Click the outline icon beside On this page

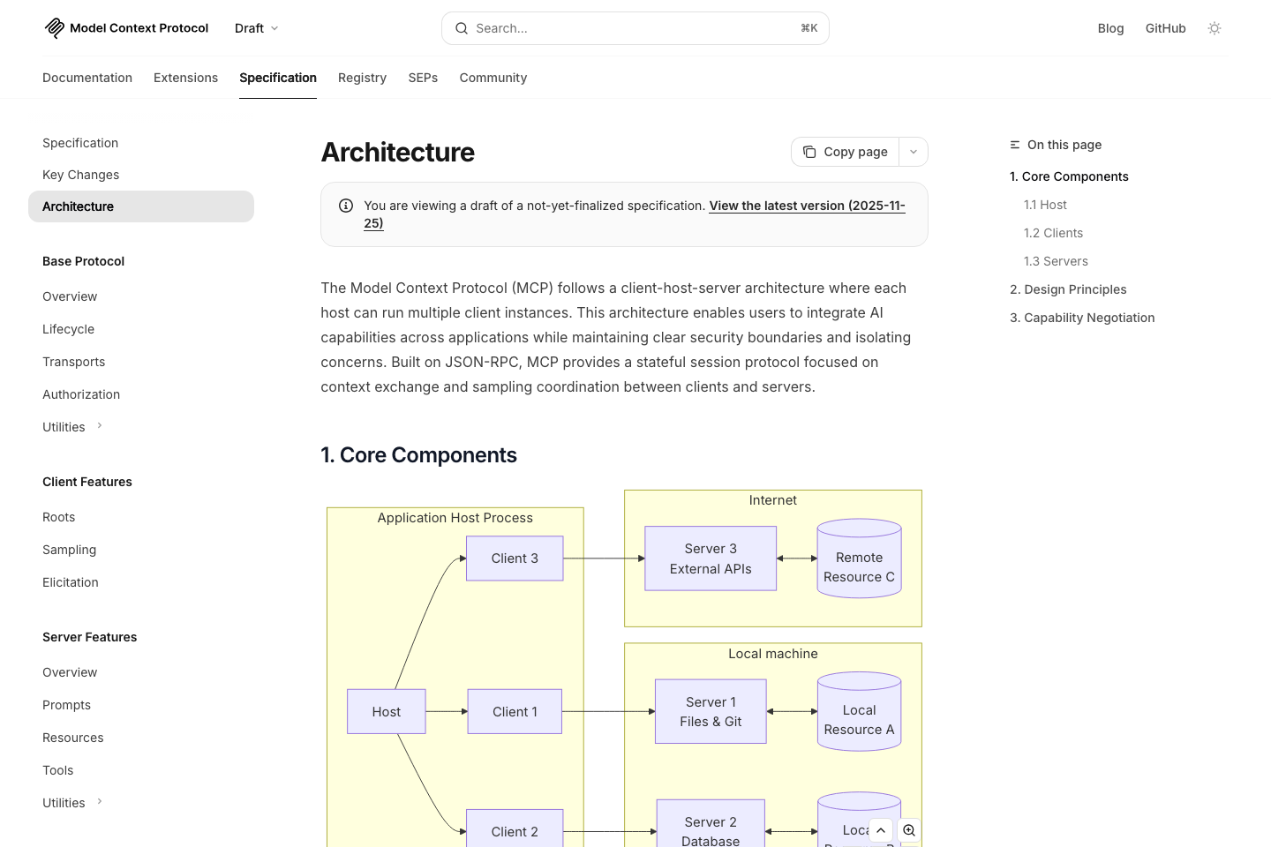click(x=1014, y=145)
